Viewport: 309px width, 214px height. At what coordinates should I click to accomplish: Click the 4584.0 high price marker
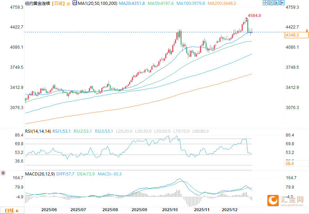pyautogui.click(x=254, y=16)
